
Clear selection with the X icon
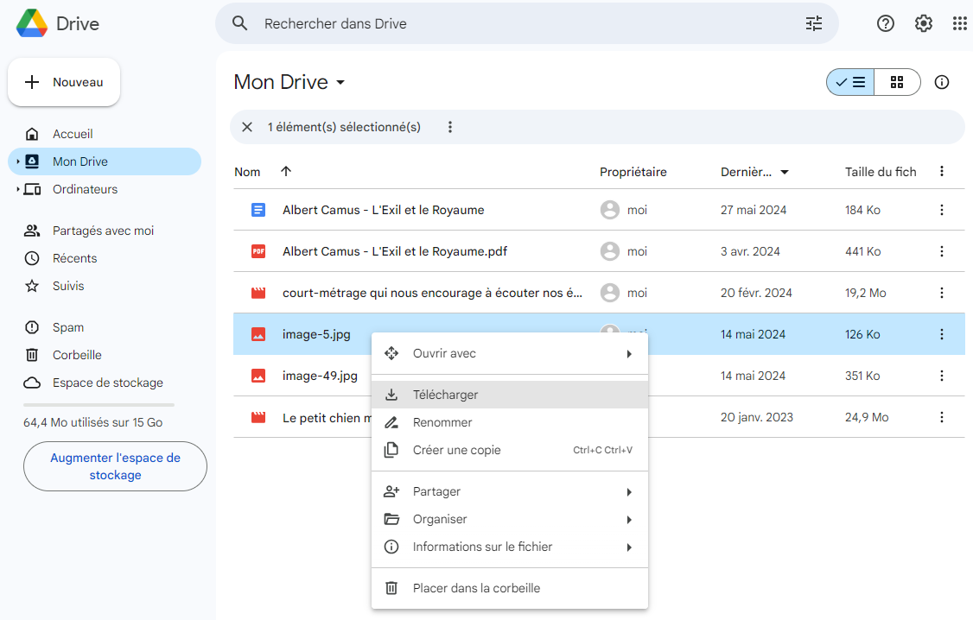[247, 127]
